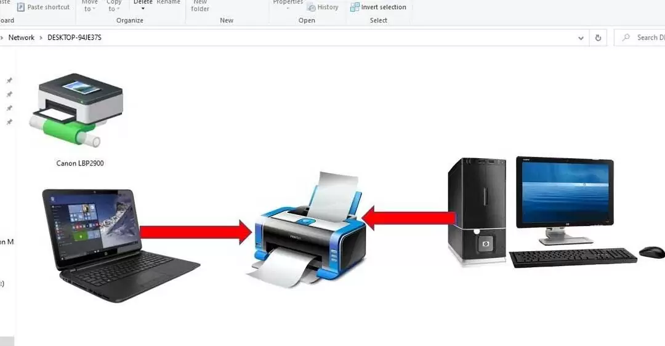Click the Rename button in Organize group
Viewport: 665px width, 346px height.
168,2
